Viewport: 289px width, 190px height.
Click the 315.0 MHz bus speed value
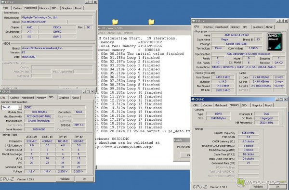[x=223, y=86]
